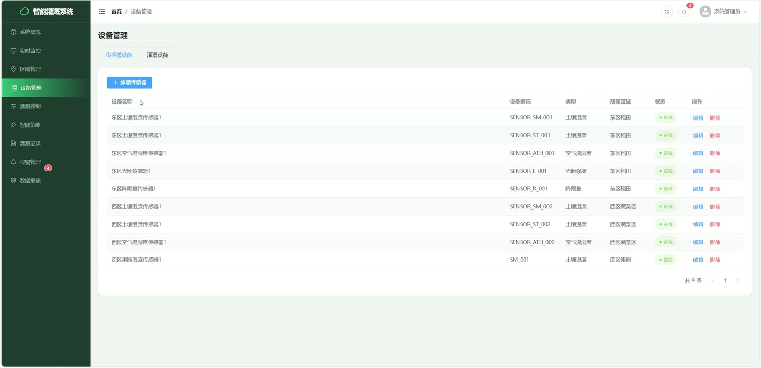This screenshot has width=761, height=368.
Task: Click the 状态 column header
Action: 660,102
